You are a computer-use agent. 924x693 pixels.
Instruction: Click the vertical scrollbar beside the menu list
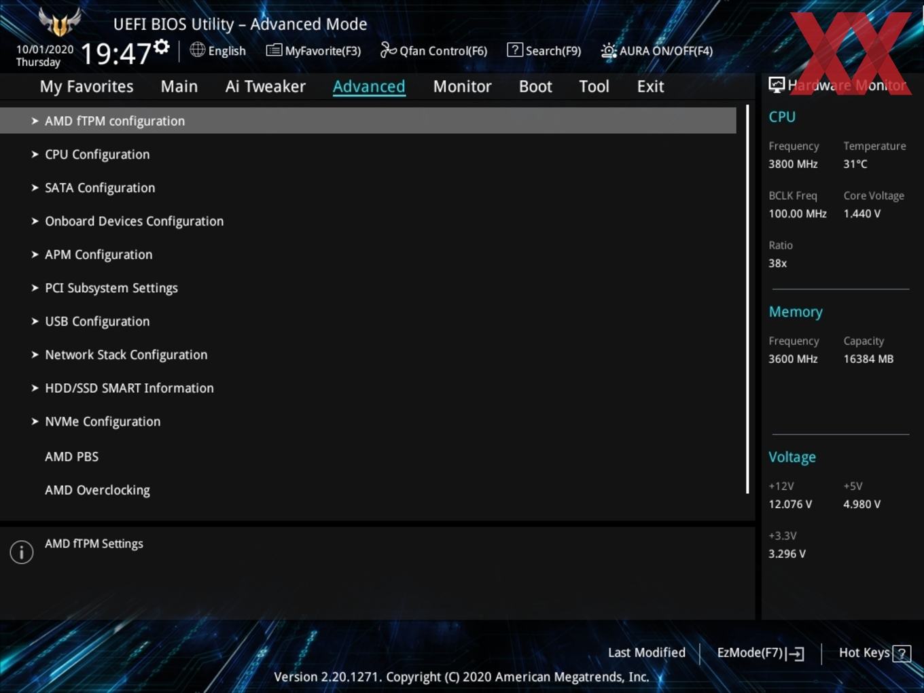(x=747, y=299)
